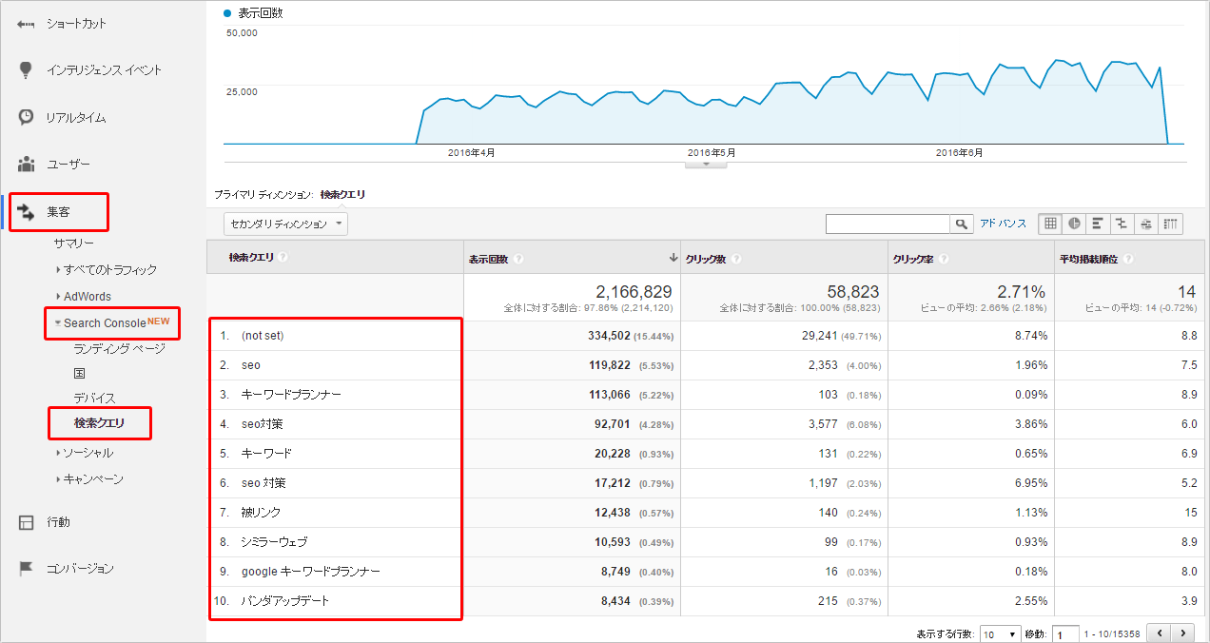This screenshot has width=1210, height=643.
Task: Click help icon next to 検索クエリ header
Action: click(283, 258)
